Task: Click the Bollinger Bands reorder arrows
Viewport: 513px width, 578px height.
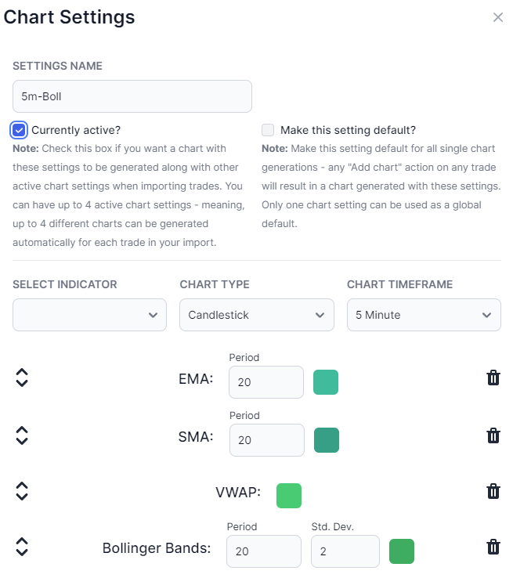Action: coord(22,547)
